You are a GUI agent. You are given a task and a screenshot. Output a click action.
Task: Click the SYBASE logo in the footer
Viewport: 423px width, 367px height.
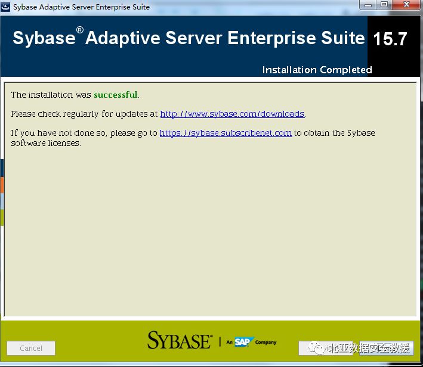[180, 340]
